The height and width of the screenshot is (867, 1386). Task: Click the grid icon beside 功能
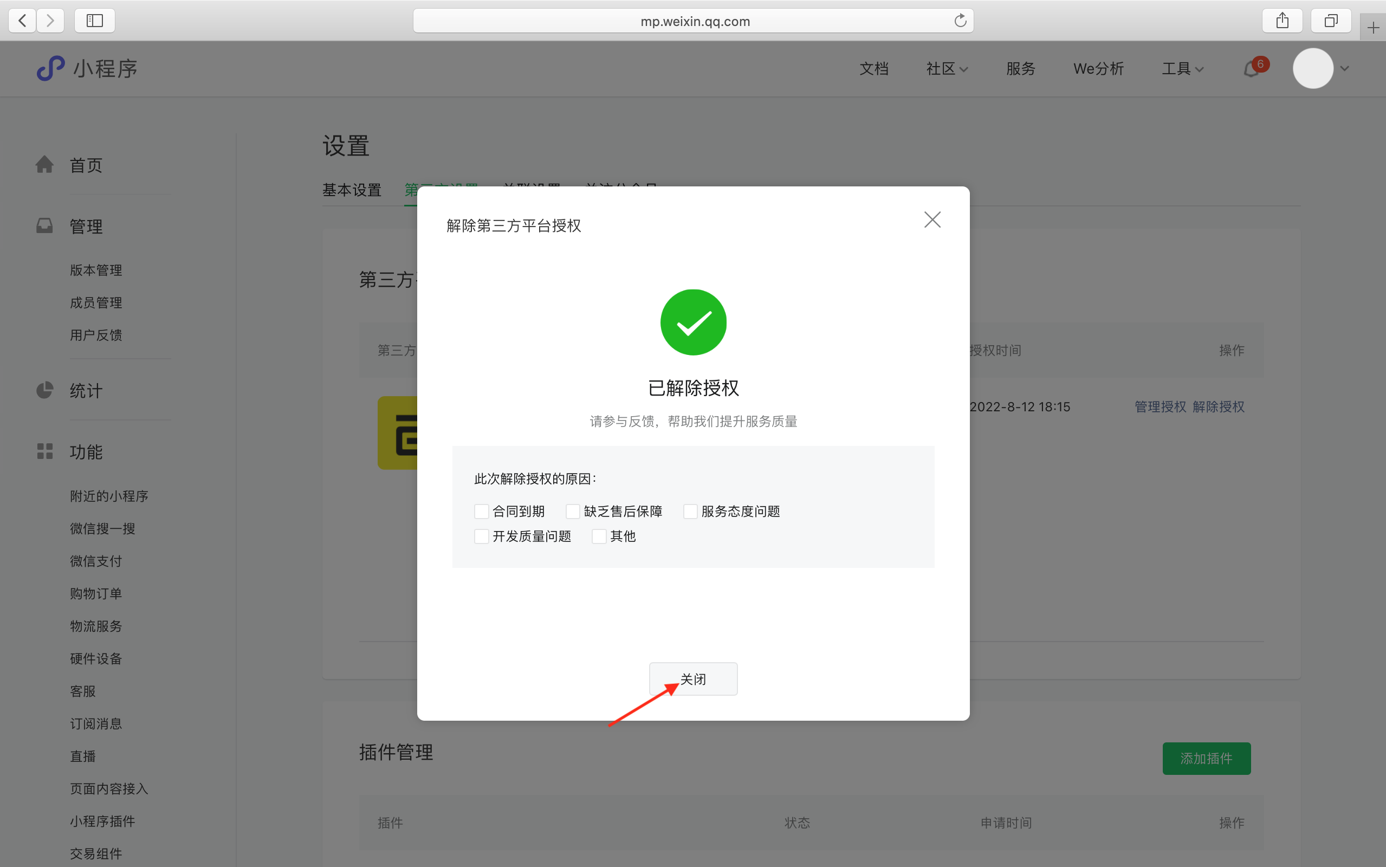coord(45,451)
